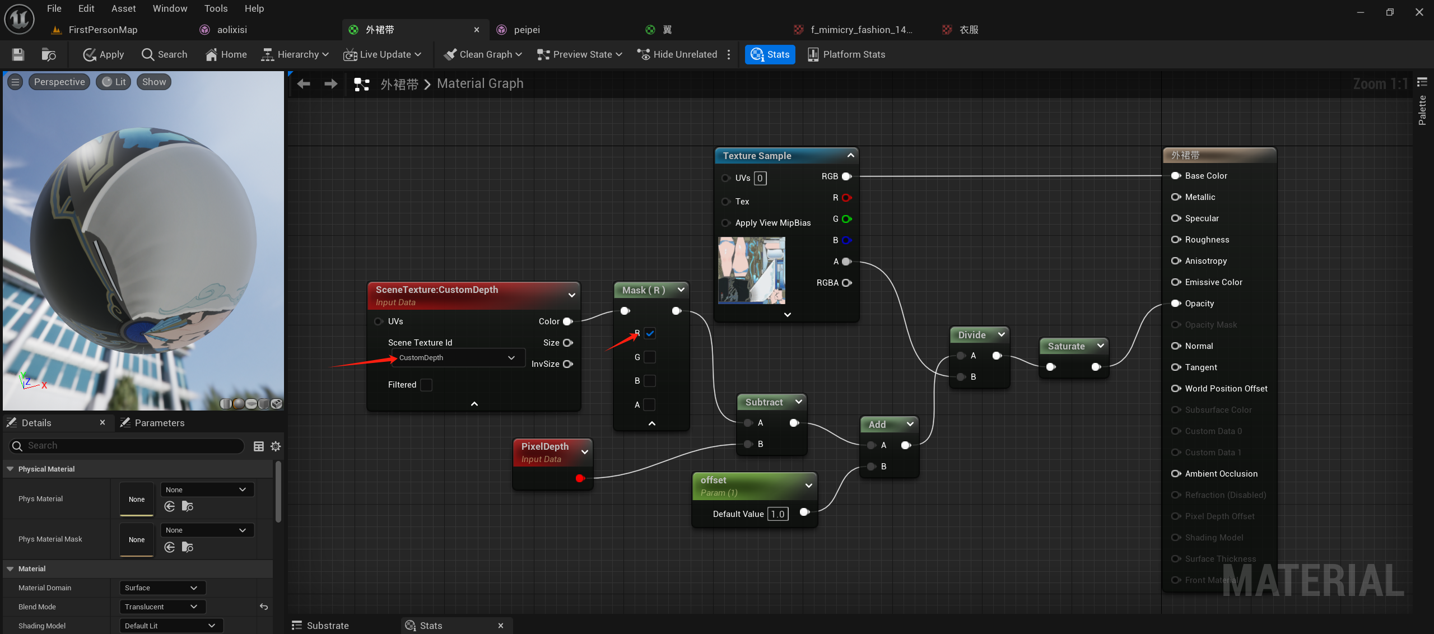Image resolution: width=1434 pixels, height=634 pixels.
Task: Set preview mesh to sphere
Action: point(238,403)
